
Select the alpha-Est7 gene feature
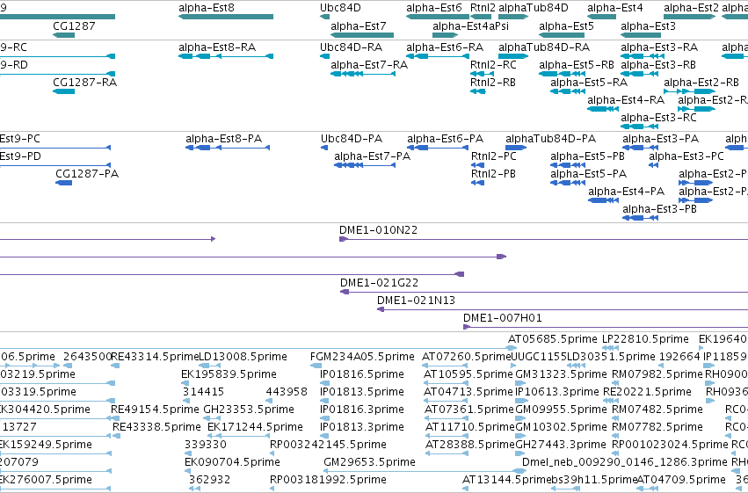pos(362,35)
